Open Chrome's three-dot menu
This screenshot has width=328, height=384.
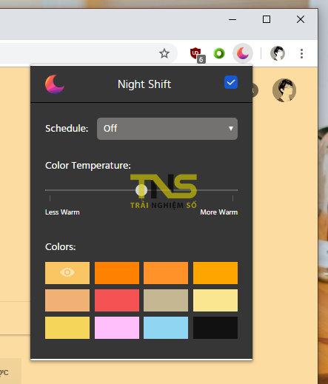click(x=301, y=53)
